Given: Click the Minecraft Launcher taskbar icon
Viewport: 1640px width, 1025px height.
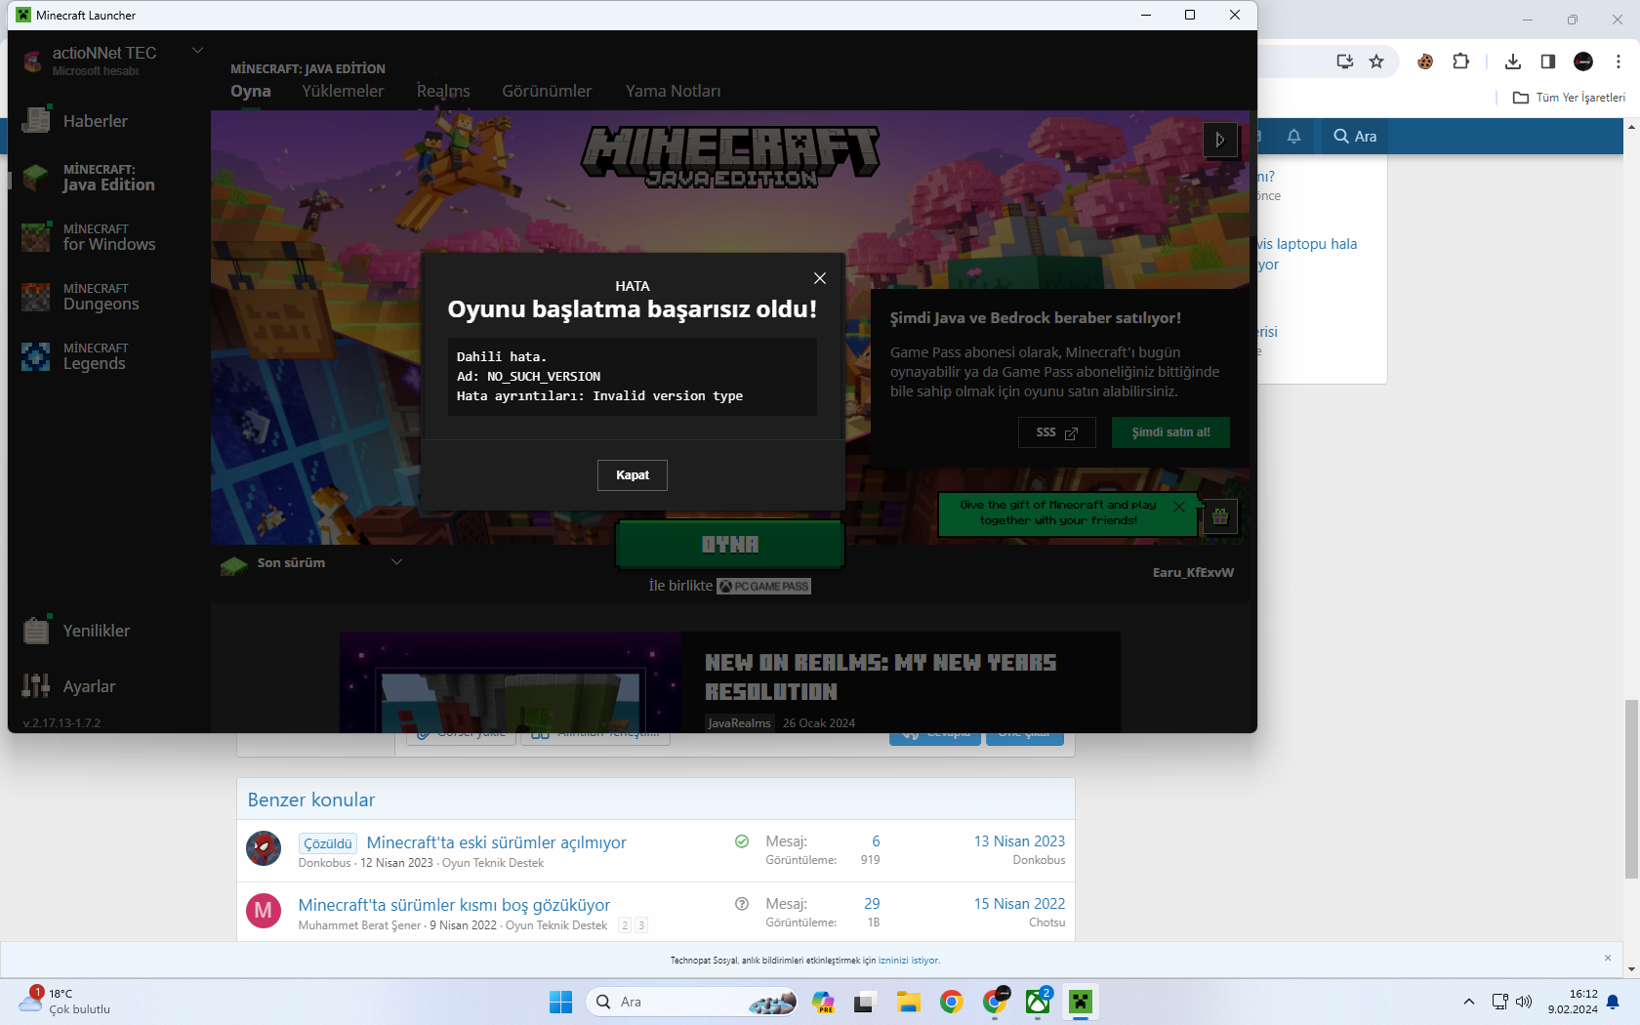Looking at the screenshot, I should click(x=1081, y=1002).
